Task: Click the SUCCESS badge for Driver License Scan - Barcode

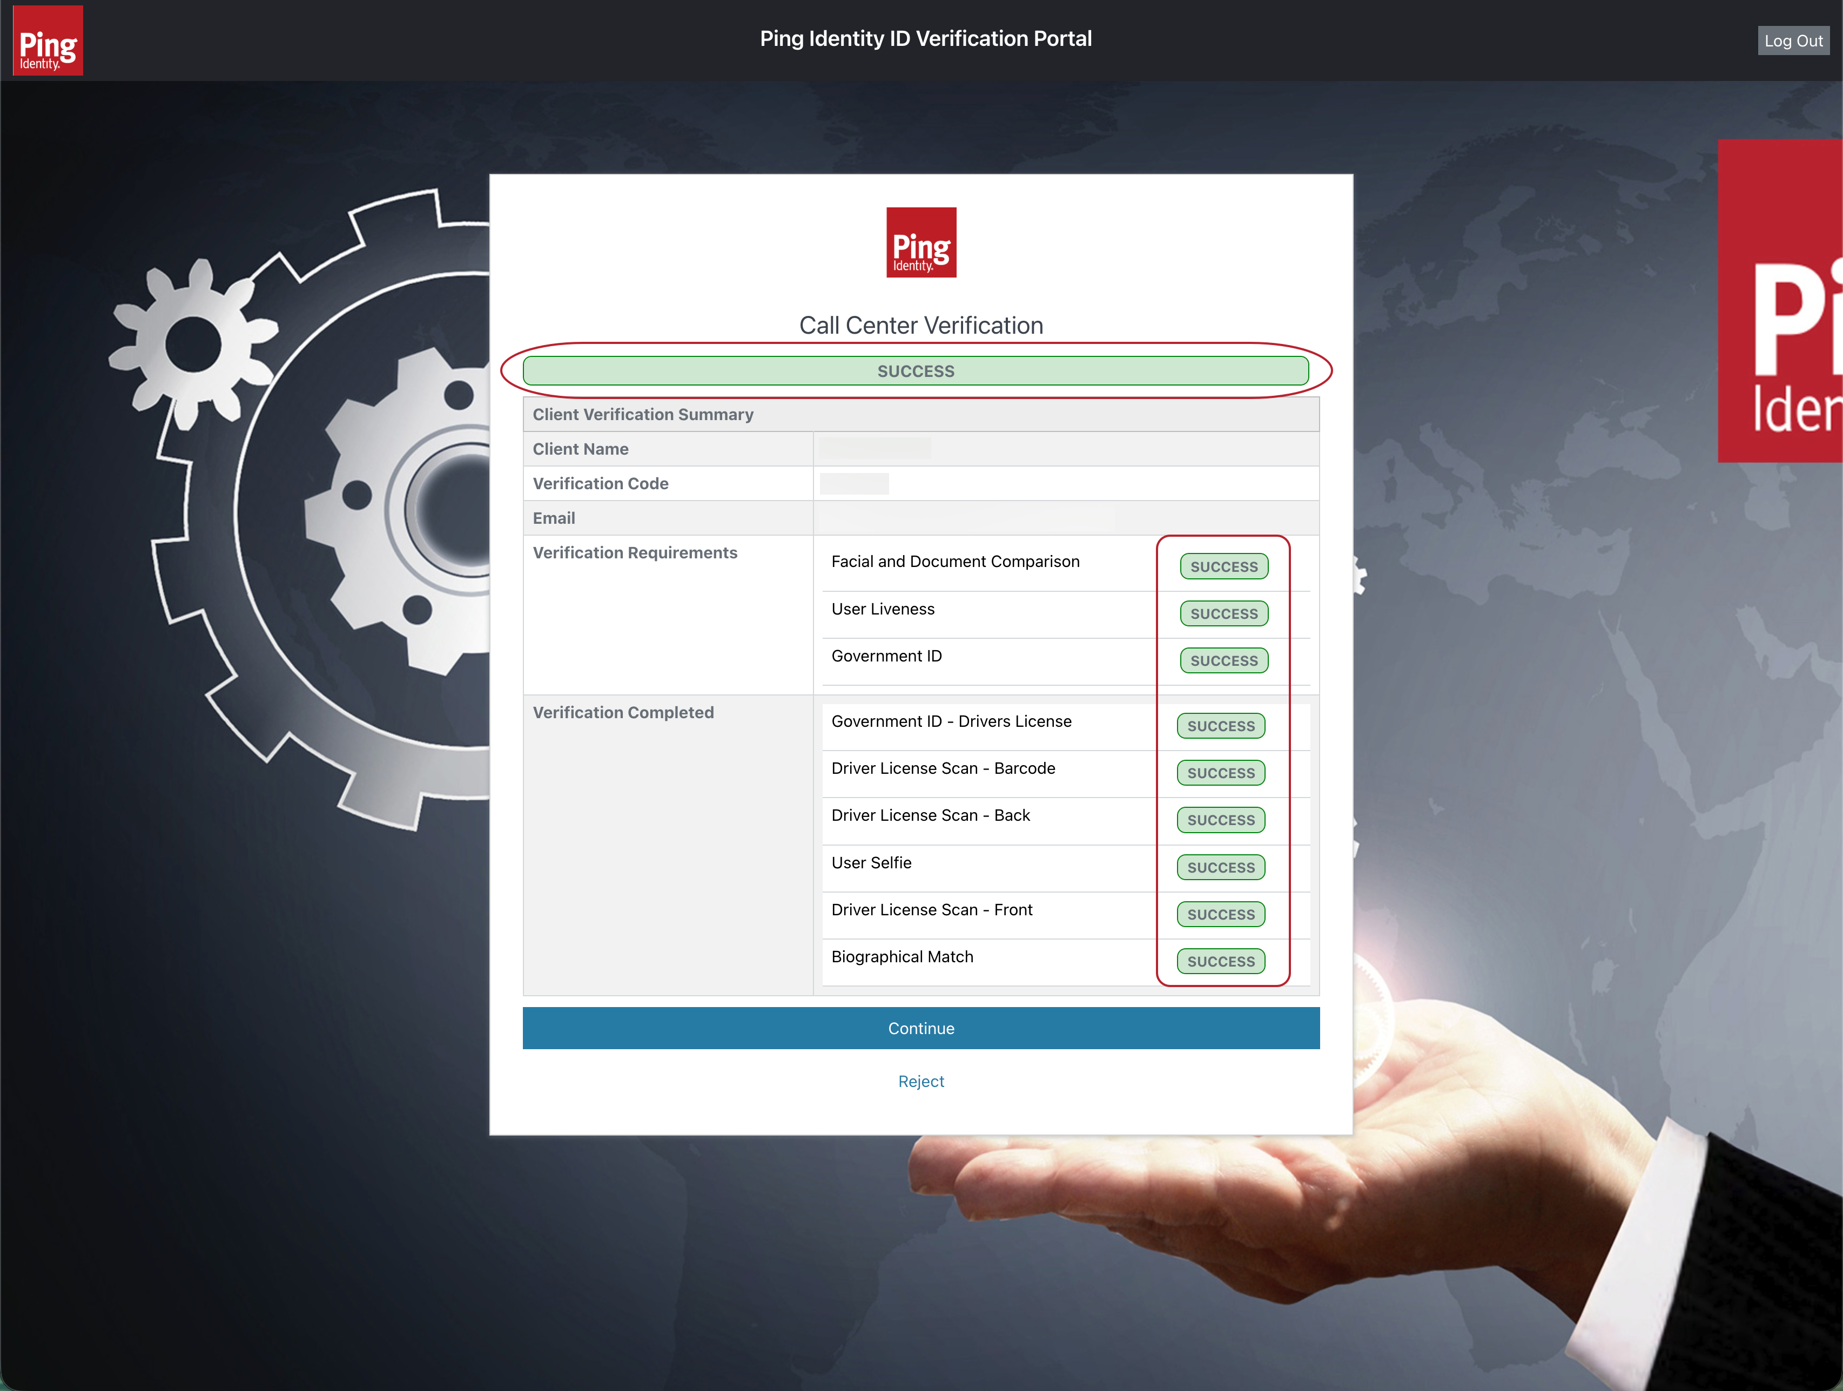Action: [x=1221, y=773]
